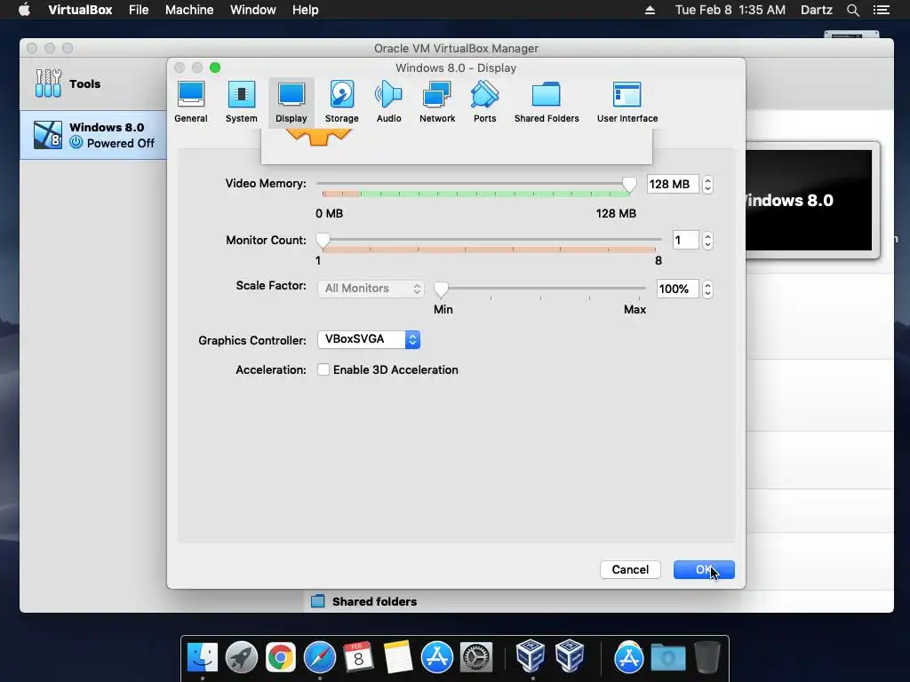Image resolution: width=910 pixels, height=682 pixels.
Task: Open the Graphics Controller VBoxSVGA dropdown
Action: pyautogui.click(x=369, y=339)
